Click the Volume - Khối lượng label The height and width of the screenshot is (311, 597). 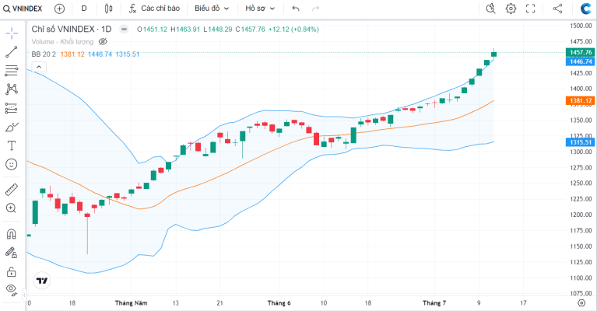pos(62,42)
